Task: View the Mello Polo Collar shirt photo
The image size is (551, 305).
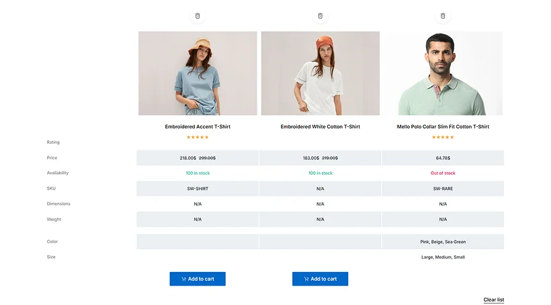Action: pyautogui.click(x=443, y=73)
